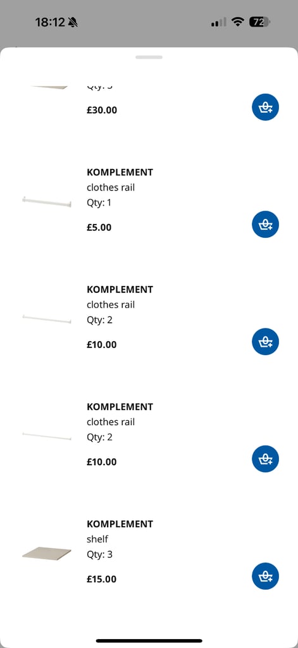The height and width of the screenshot is (648, 298).
Task: Add the last clothes rail to basket
Action: click(265, 459)
